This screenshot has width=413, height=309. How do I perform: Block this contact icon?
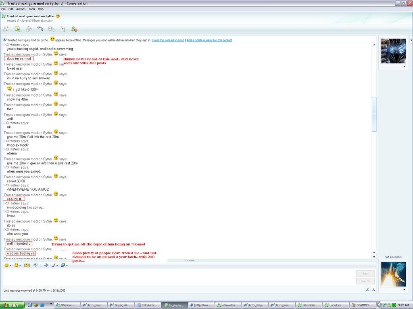(74, 29)
